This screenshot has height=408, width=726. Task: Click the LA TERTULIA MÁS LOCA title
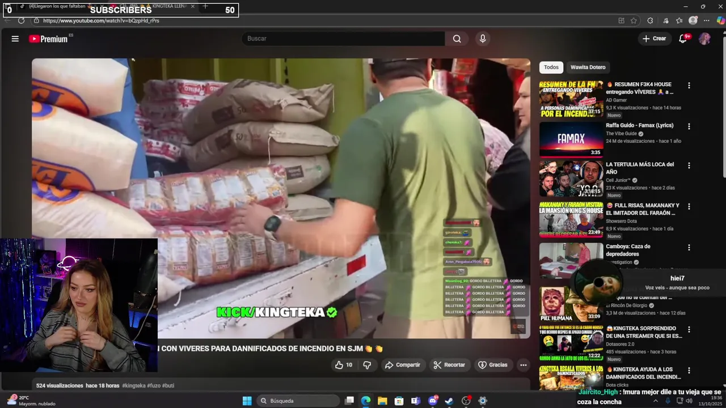click(640, 168)
